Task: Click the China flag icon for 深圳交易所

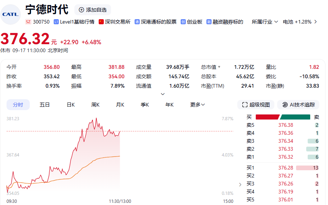Action: (x=101, y=22)
